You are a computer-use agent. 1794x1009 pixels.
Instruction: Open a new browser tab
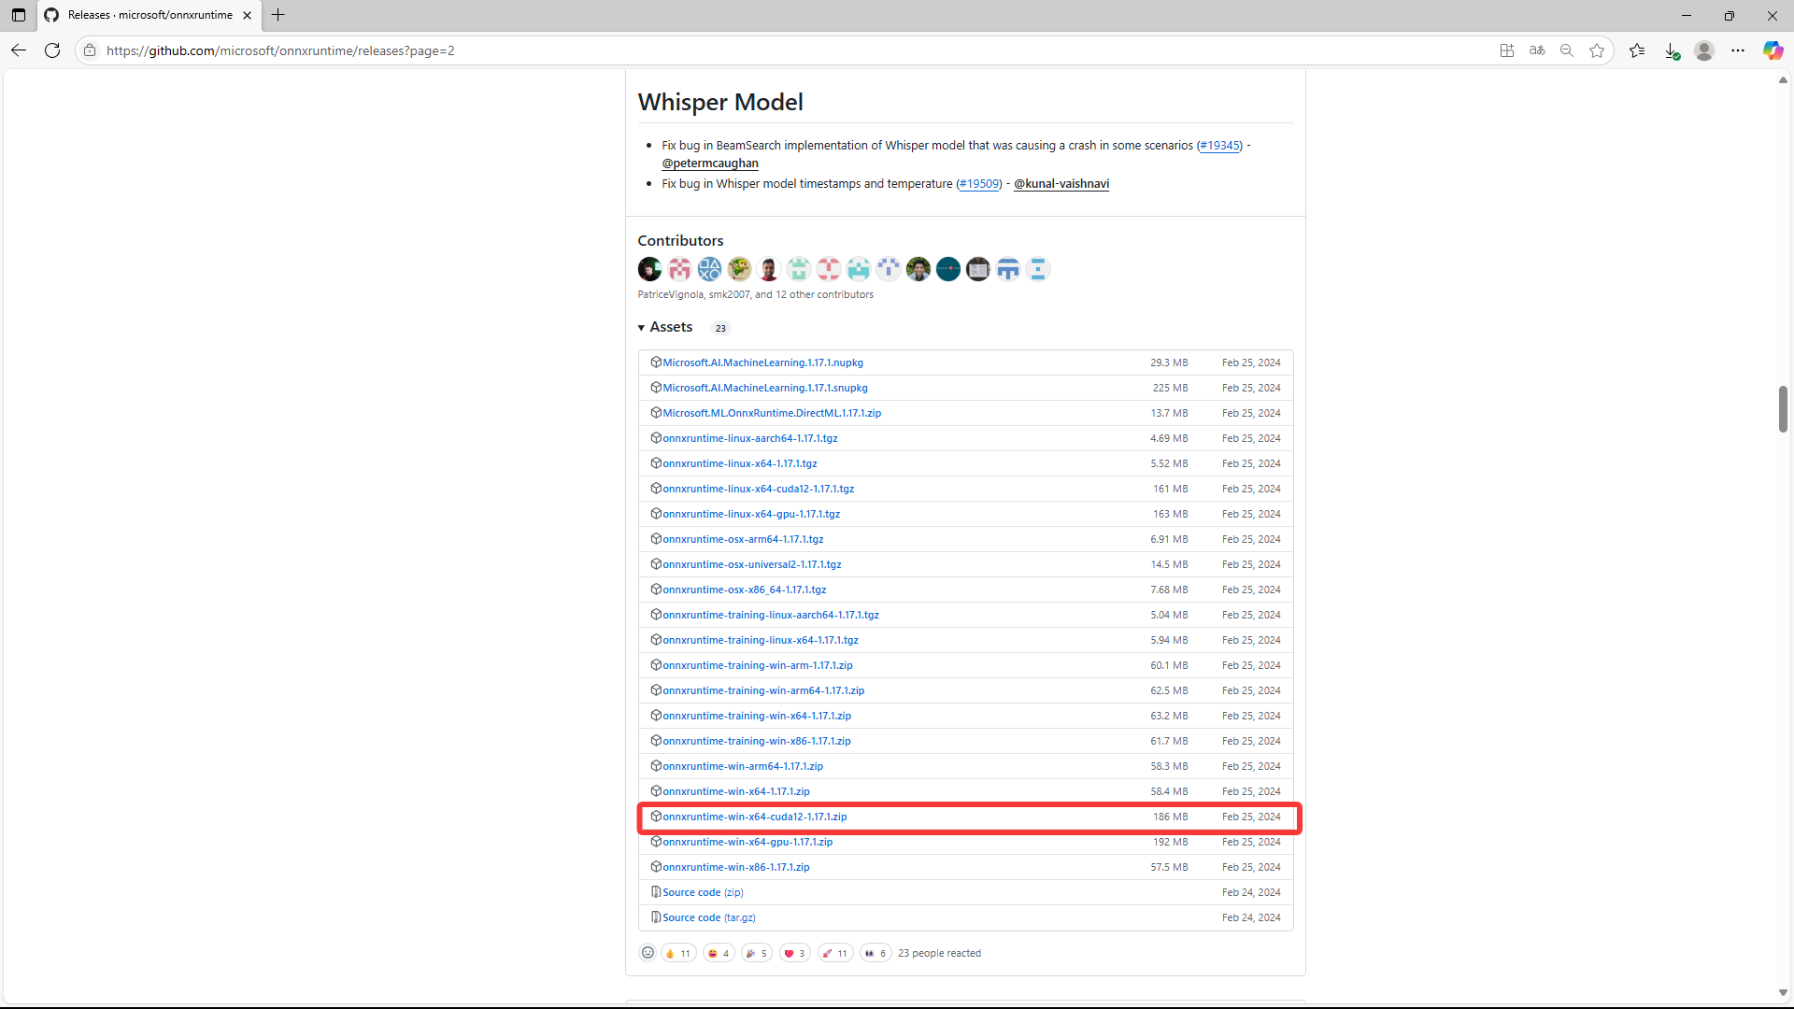coord(278,15)
